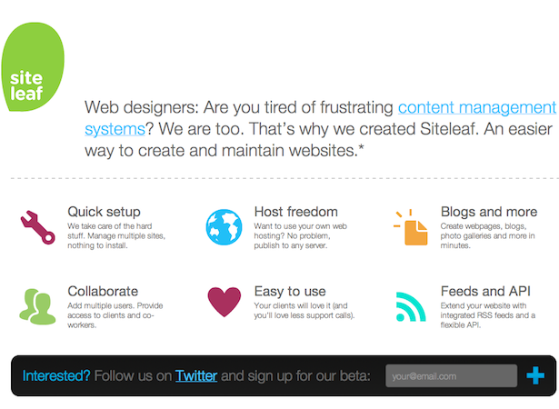559x409 pixels.
Task: Open the content management link
Action: 477,107
